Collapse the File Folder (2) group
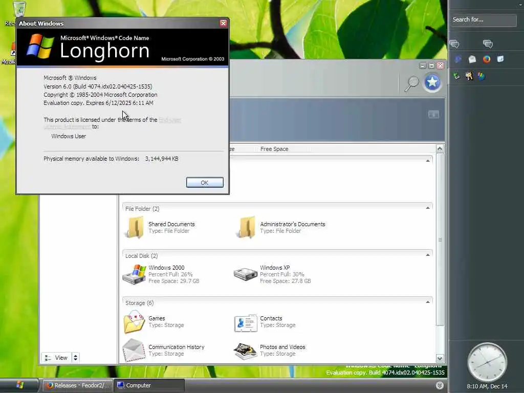The image size is (524, 393). (428, 208)
